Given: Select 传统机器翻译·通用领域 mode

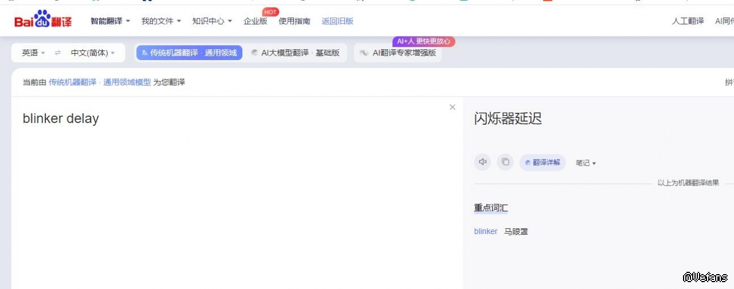Looking at the screenshot, I should pos(189,53).
